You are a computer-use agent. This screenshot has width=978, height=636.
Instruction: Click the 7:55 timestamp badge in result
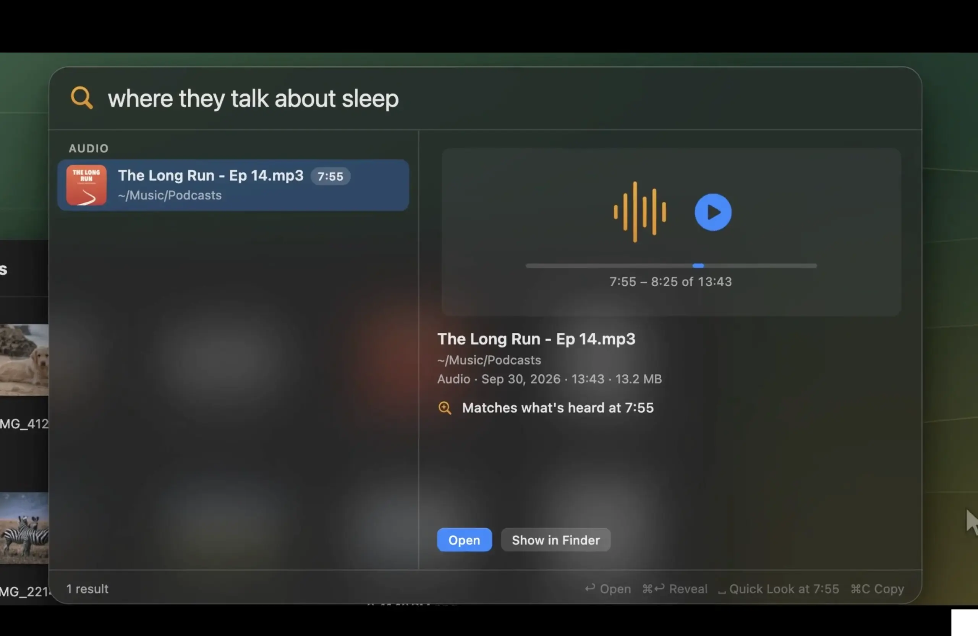coord(330,176)
